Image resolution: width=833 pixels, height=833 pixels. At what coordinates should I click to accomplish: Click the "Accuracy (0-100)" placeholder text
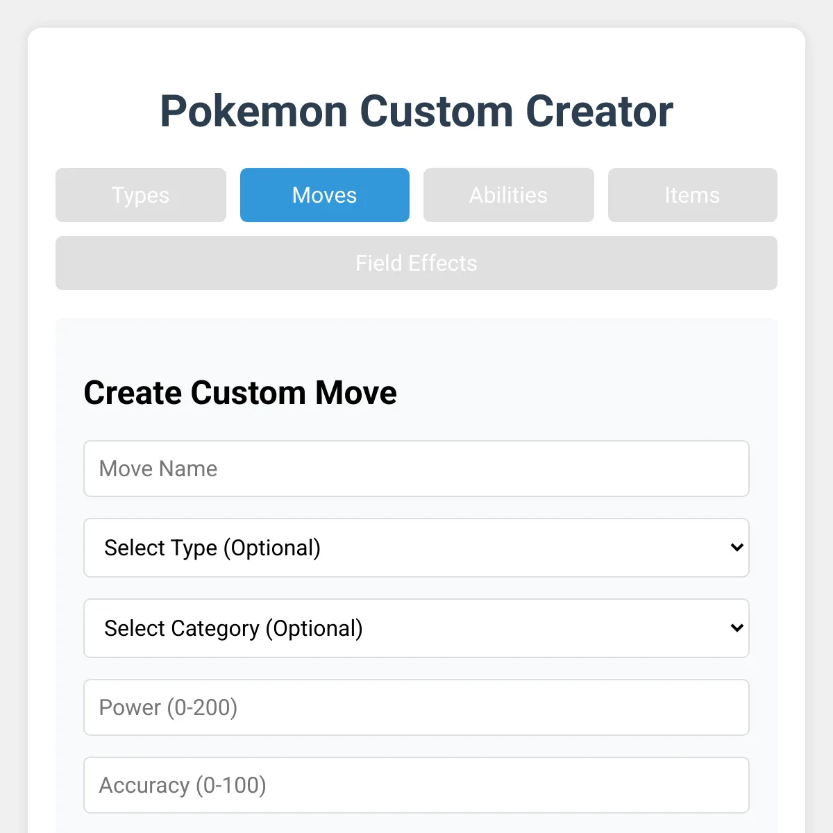click(x=183, y=785)
